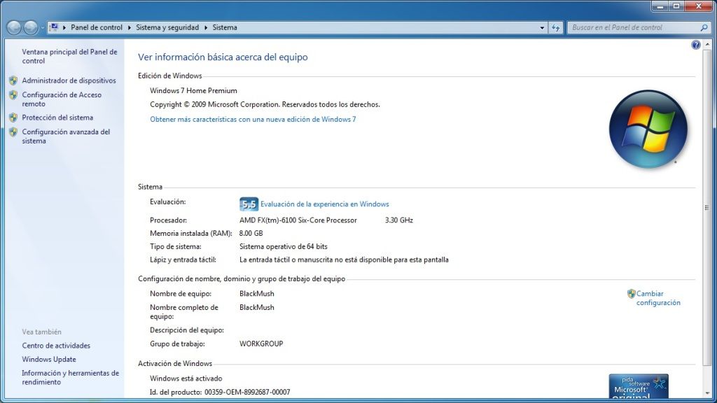
Task: Click the 5.5 experience index score badge
Action: [249, 204]
